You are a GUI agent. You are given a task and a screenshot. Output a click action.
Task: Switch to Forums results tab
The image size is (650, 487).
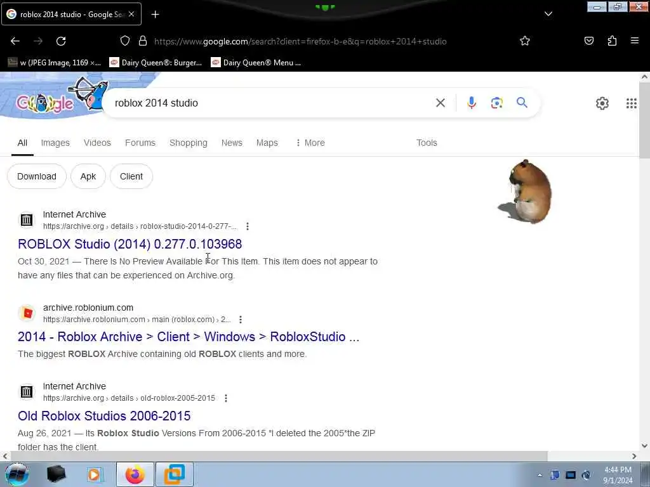(140, 143)
